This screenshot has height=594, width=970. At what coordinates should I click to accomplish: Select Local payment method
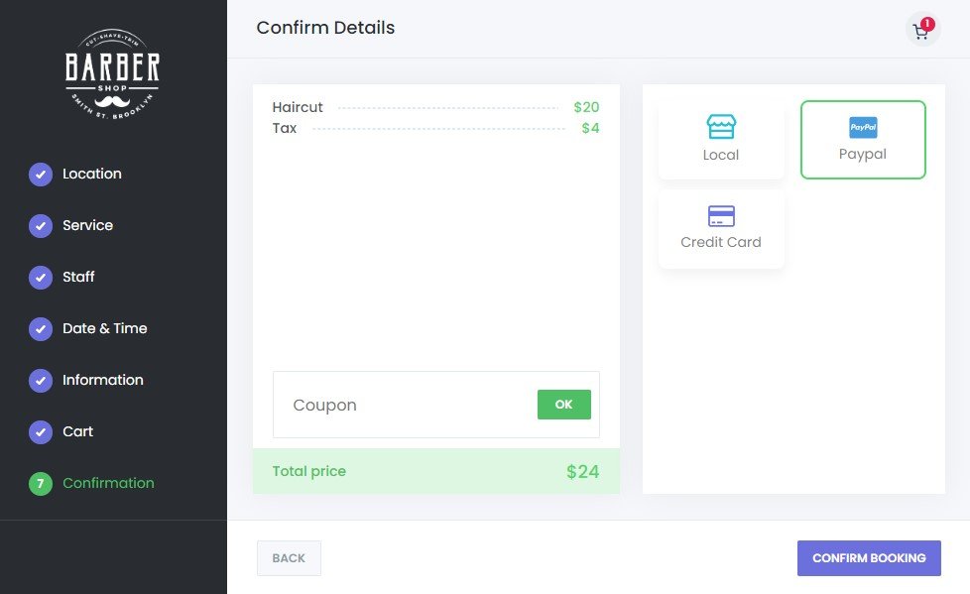tap(721, 140)
